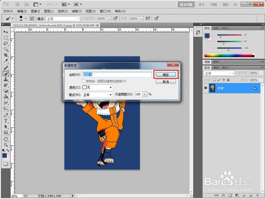This screenshot has height=199, width=266.
Task: Select the Type tool
Action: (x=6, y=121)
